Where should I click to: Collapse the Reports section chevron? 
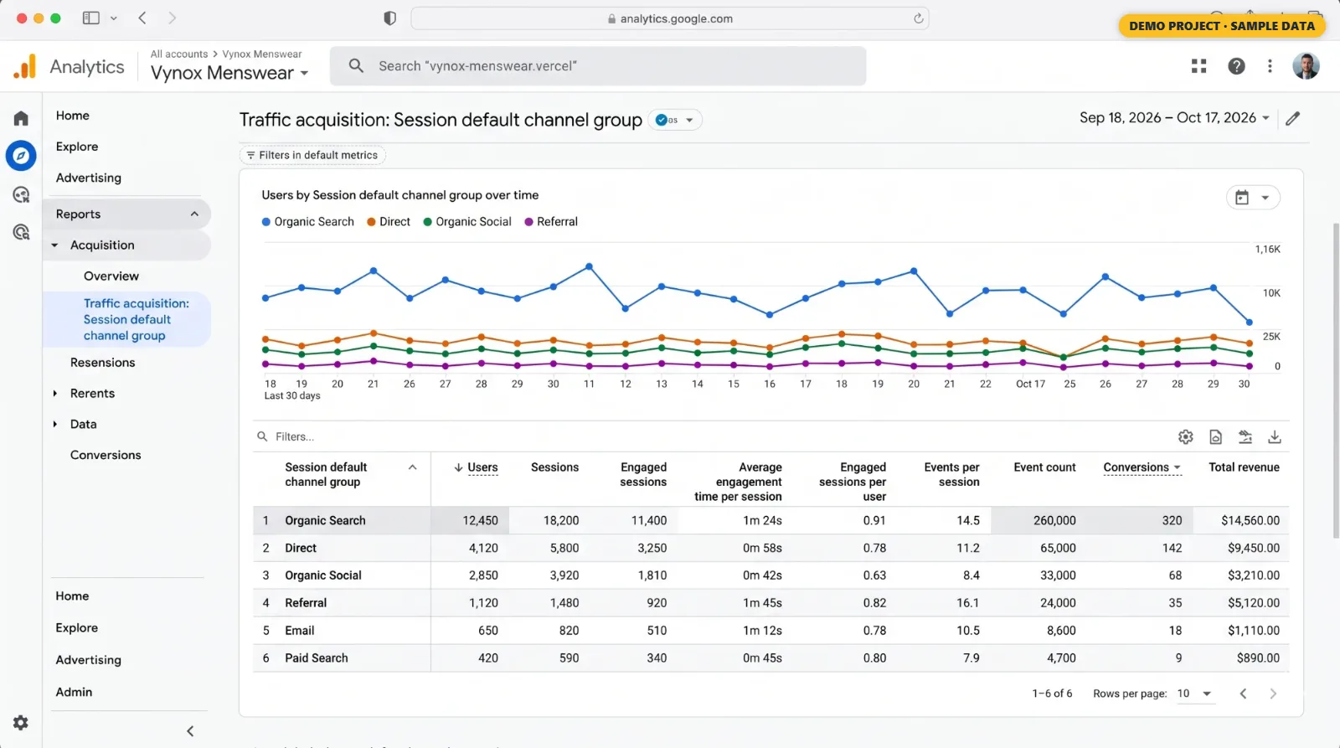(x=194, y=214)
